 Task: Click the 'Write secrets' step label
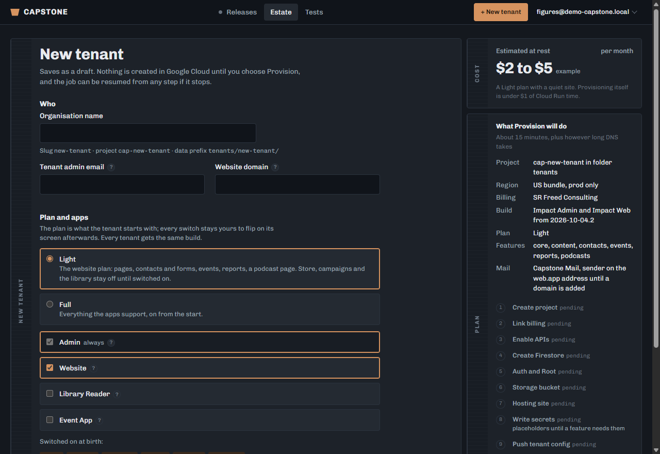(534, 419)
